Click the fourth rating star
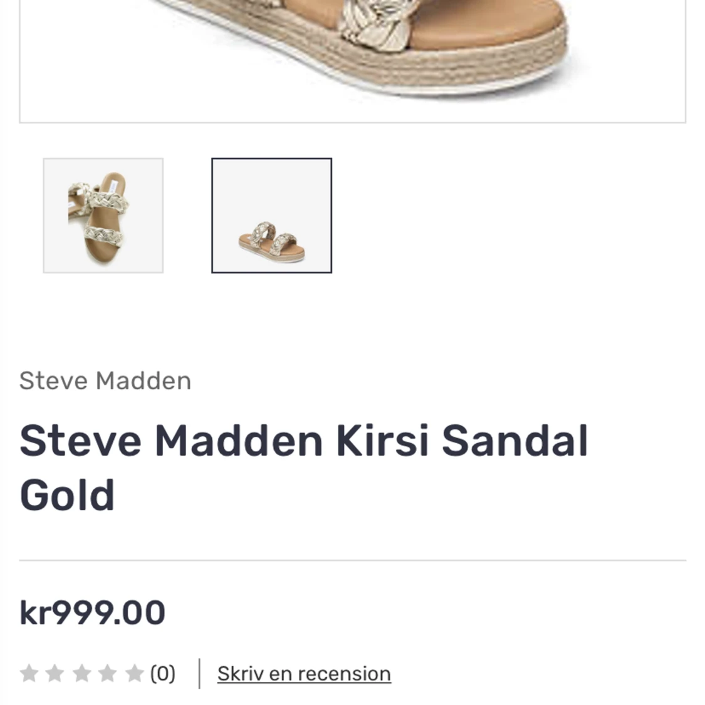The width and height of the screenshot is (705, 705). (x=107, y=673)
